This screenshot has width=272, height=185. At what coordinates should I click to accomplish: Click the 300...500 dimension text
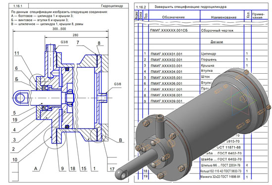59,29
